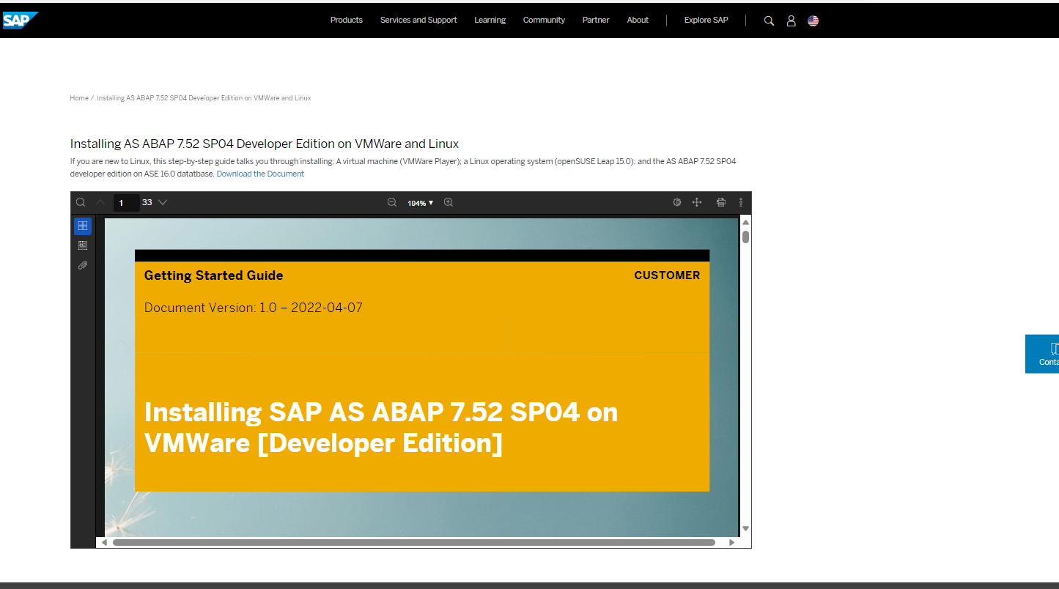Toggle the page thumbnails panel
This screenshot has width=1059, height=589.
[83, 226]
